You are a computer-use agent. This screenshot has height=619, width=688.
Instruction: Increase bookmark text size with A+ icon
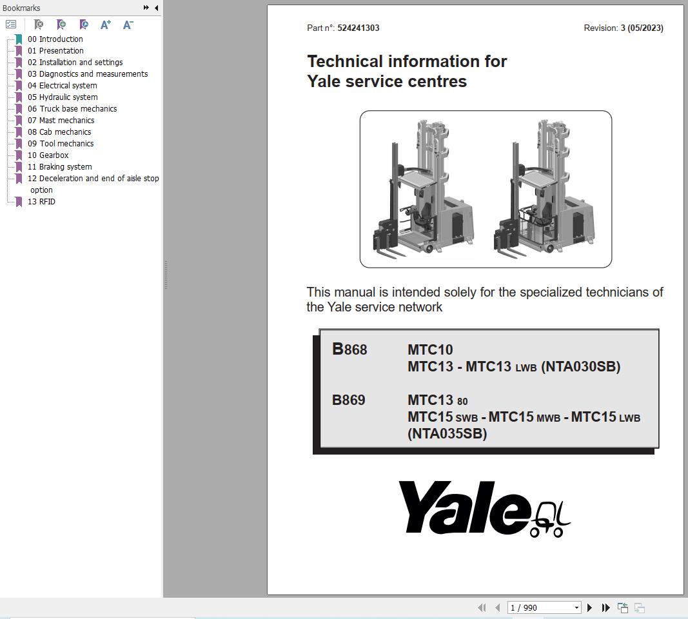105,25
